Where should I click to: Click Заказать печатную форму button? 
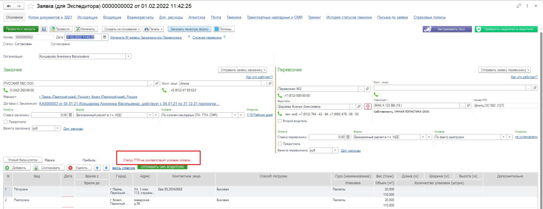point(189,29)
